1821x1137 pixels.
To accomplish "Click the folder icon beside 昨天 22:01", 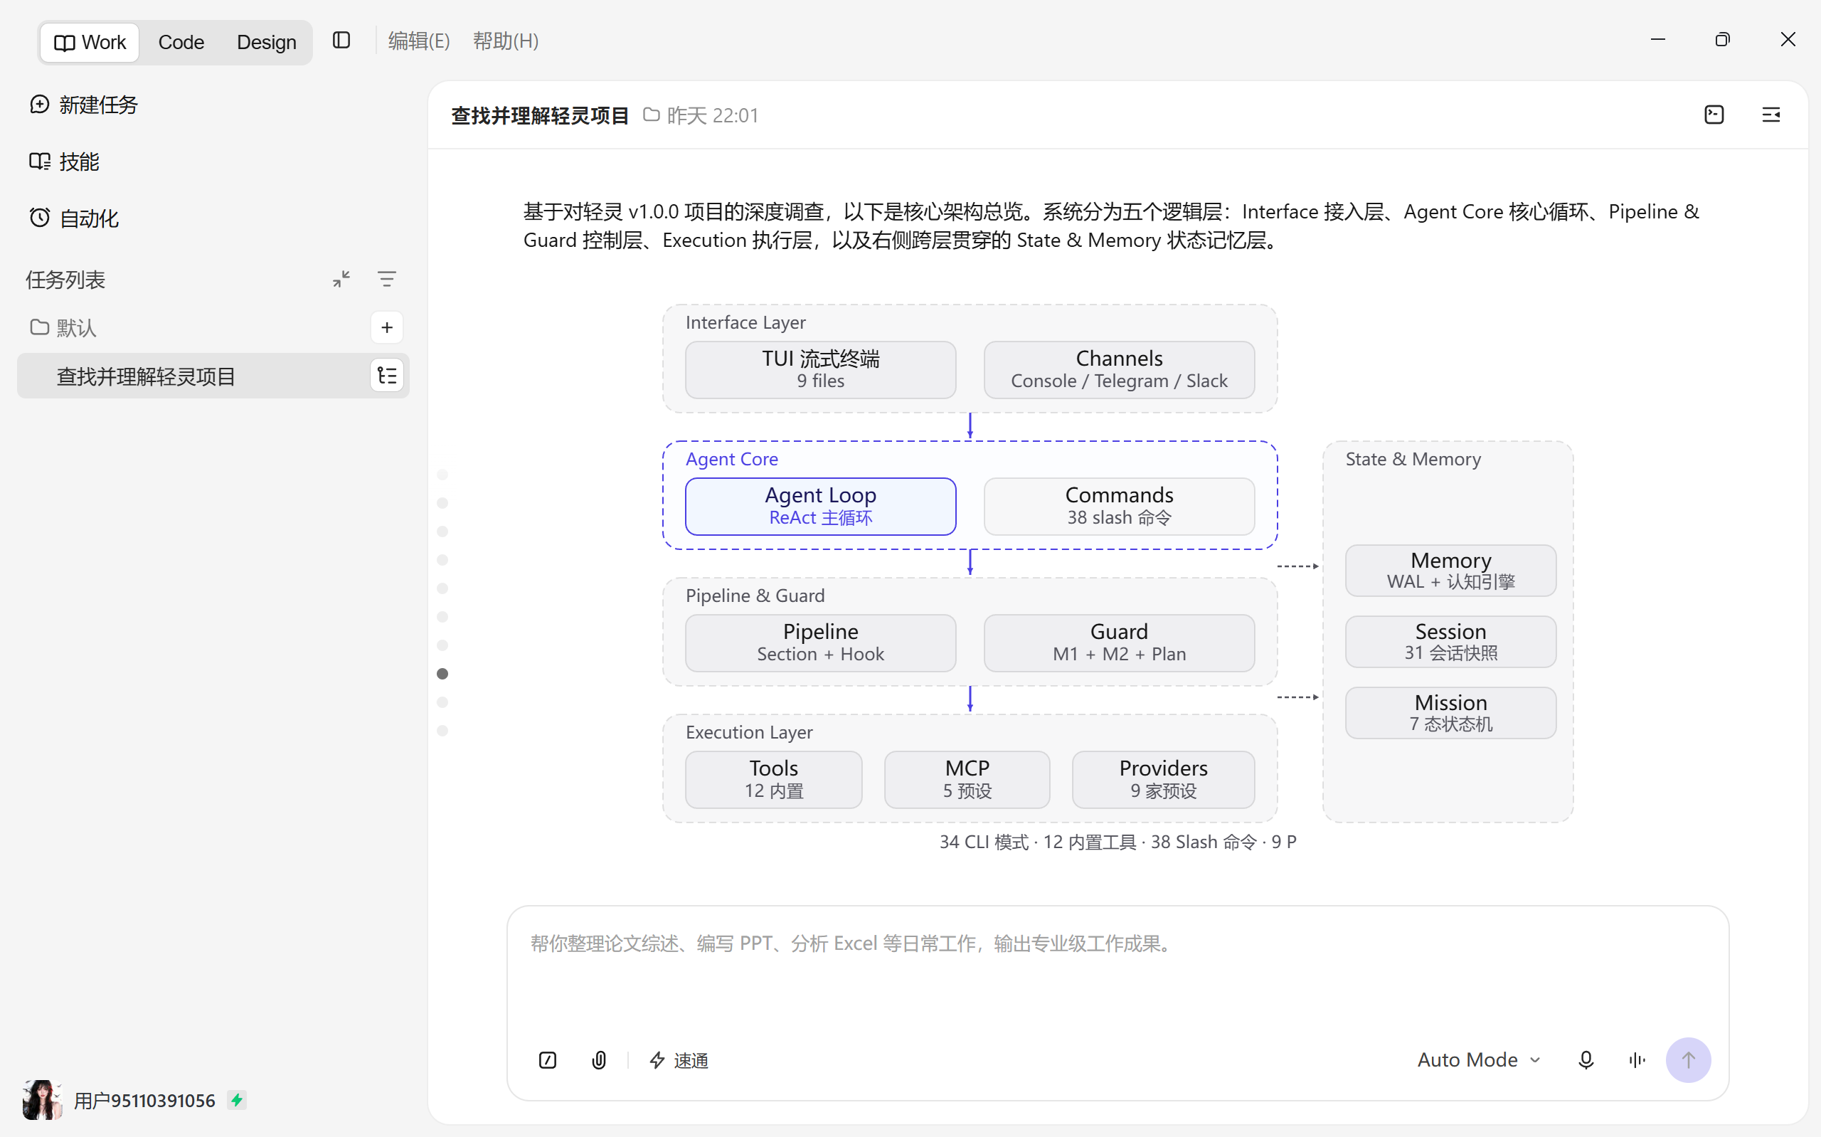I will [x=651, y=115].
